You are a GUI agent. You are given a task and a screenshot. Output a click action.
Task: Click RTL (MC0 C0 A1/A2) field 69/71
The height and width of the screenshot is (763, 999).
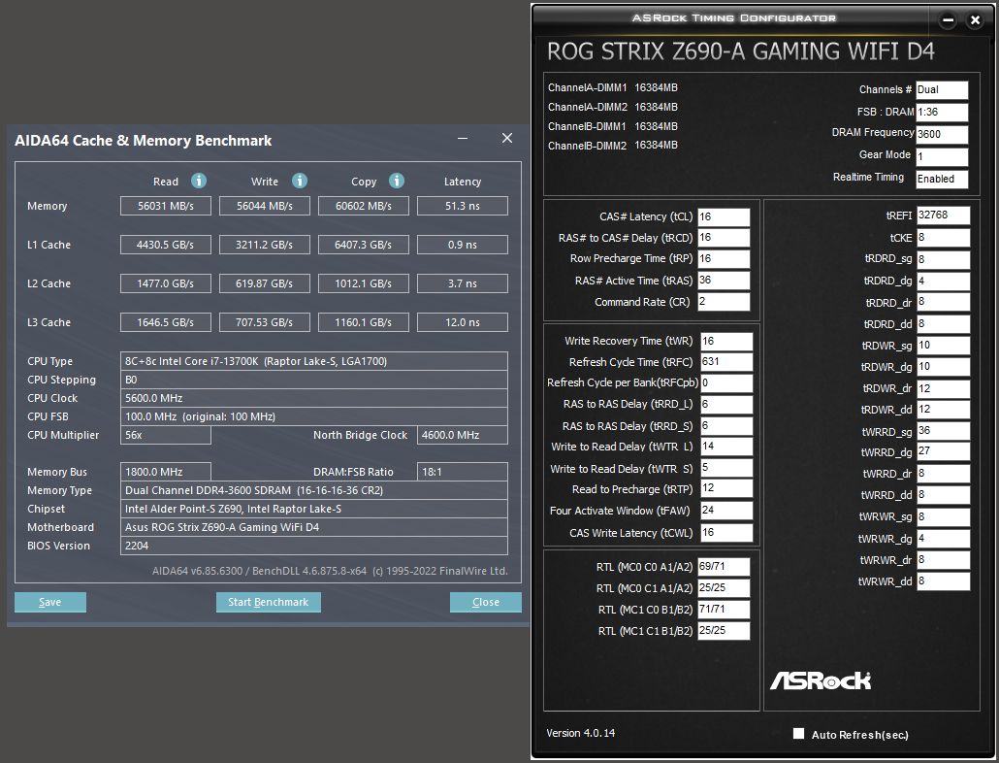724,567
